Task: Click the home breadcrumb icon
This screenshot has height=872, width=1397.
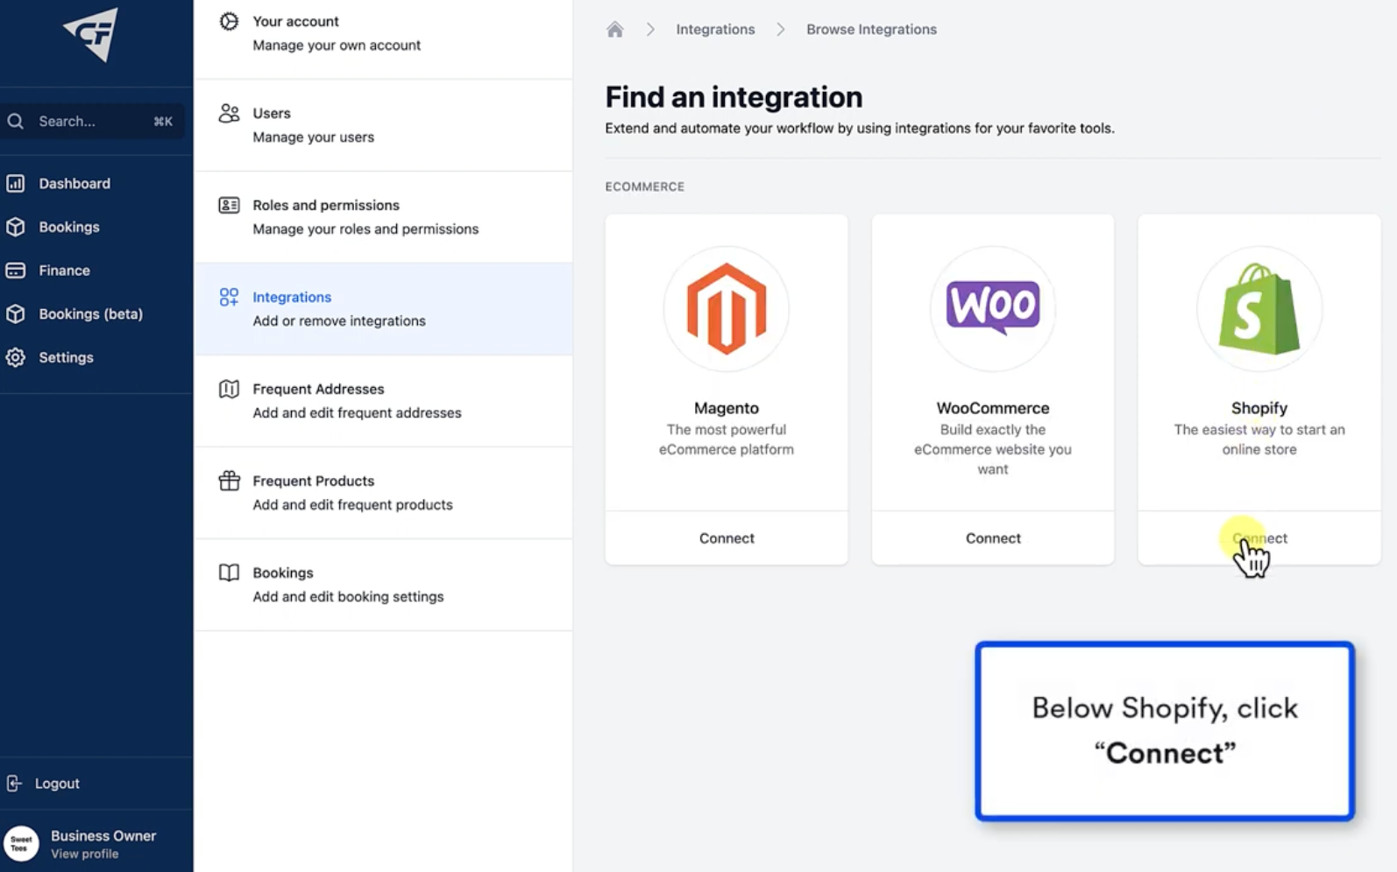Action: [615, 29]
